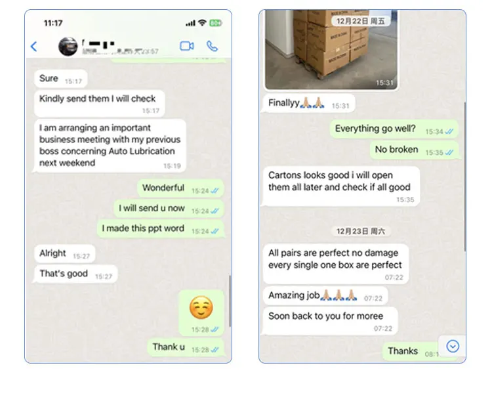Click the right chat's scrollbar thumb
Screen dimensions: 492x401
coord(464,177)
